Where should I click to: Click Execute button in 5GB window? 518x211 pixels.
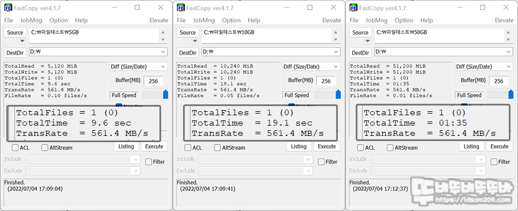point(154,146)
